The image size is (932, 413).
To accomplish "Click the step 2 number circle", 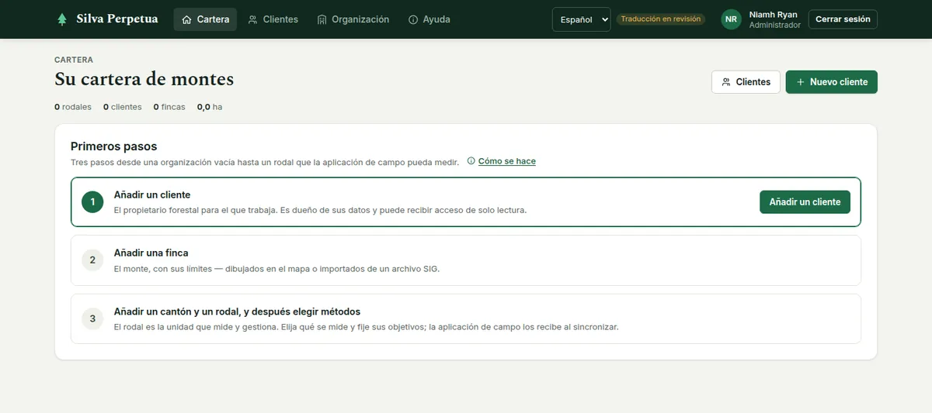I will 92,260.
